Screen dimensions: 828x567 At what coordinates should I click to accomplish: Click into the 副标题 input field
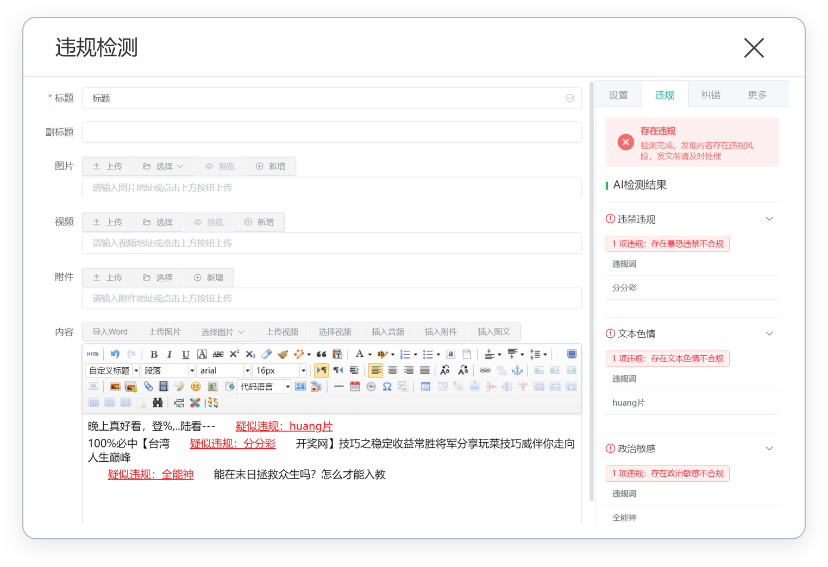(x=331, y=132)
